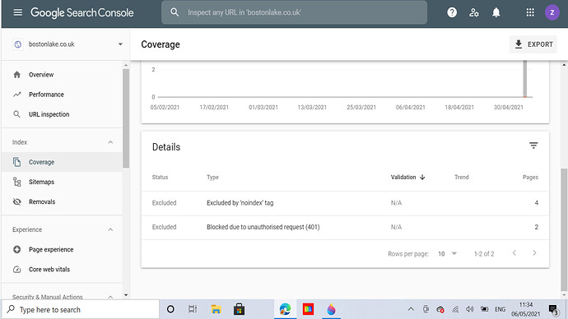This screenshot has width=568, height=319.
Task: Open Removals in the sidebar
Action: tap(62, 201)
